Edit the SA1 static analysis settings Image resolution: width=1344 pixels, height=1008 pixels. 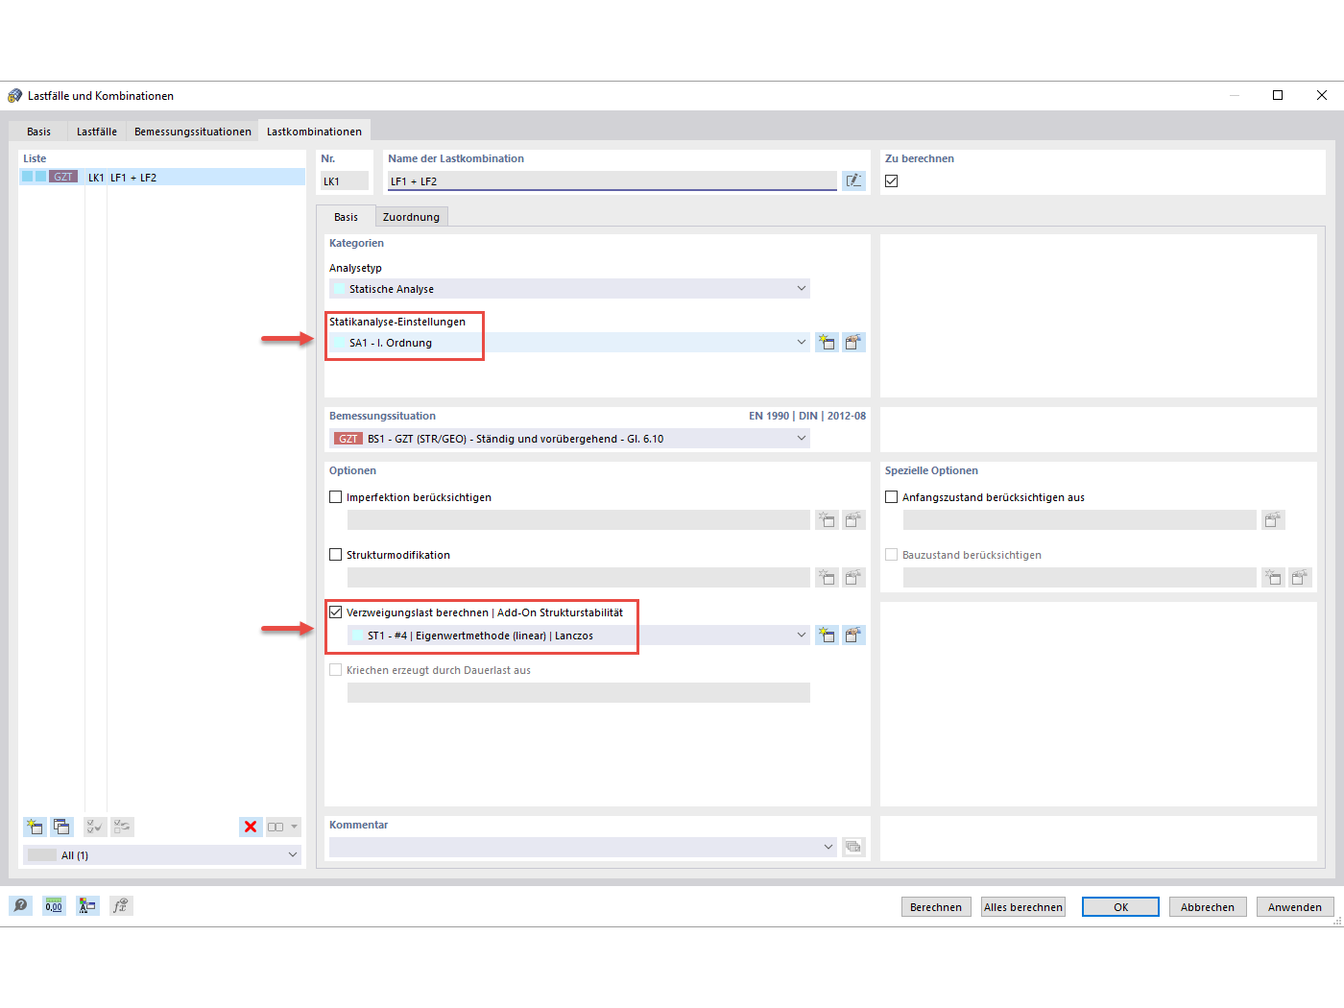853,342
